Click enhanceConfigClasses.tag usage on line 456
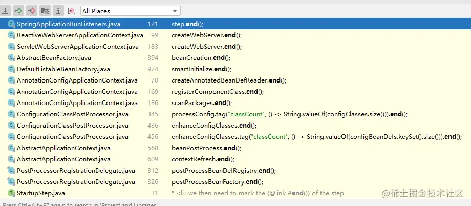Viewport: 471px width, 206px height. pyautogui.click(x=316, y=137)
